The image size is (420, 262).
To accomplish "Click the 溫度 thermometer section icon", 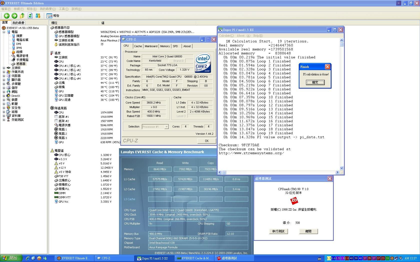I will (52, 53).
